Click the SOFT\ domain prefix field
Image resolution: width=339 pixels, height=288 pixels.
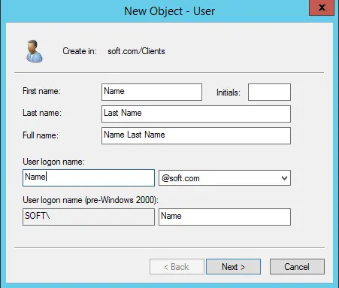point(89,217)
